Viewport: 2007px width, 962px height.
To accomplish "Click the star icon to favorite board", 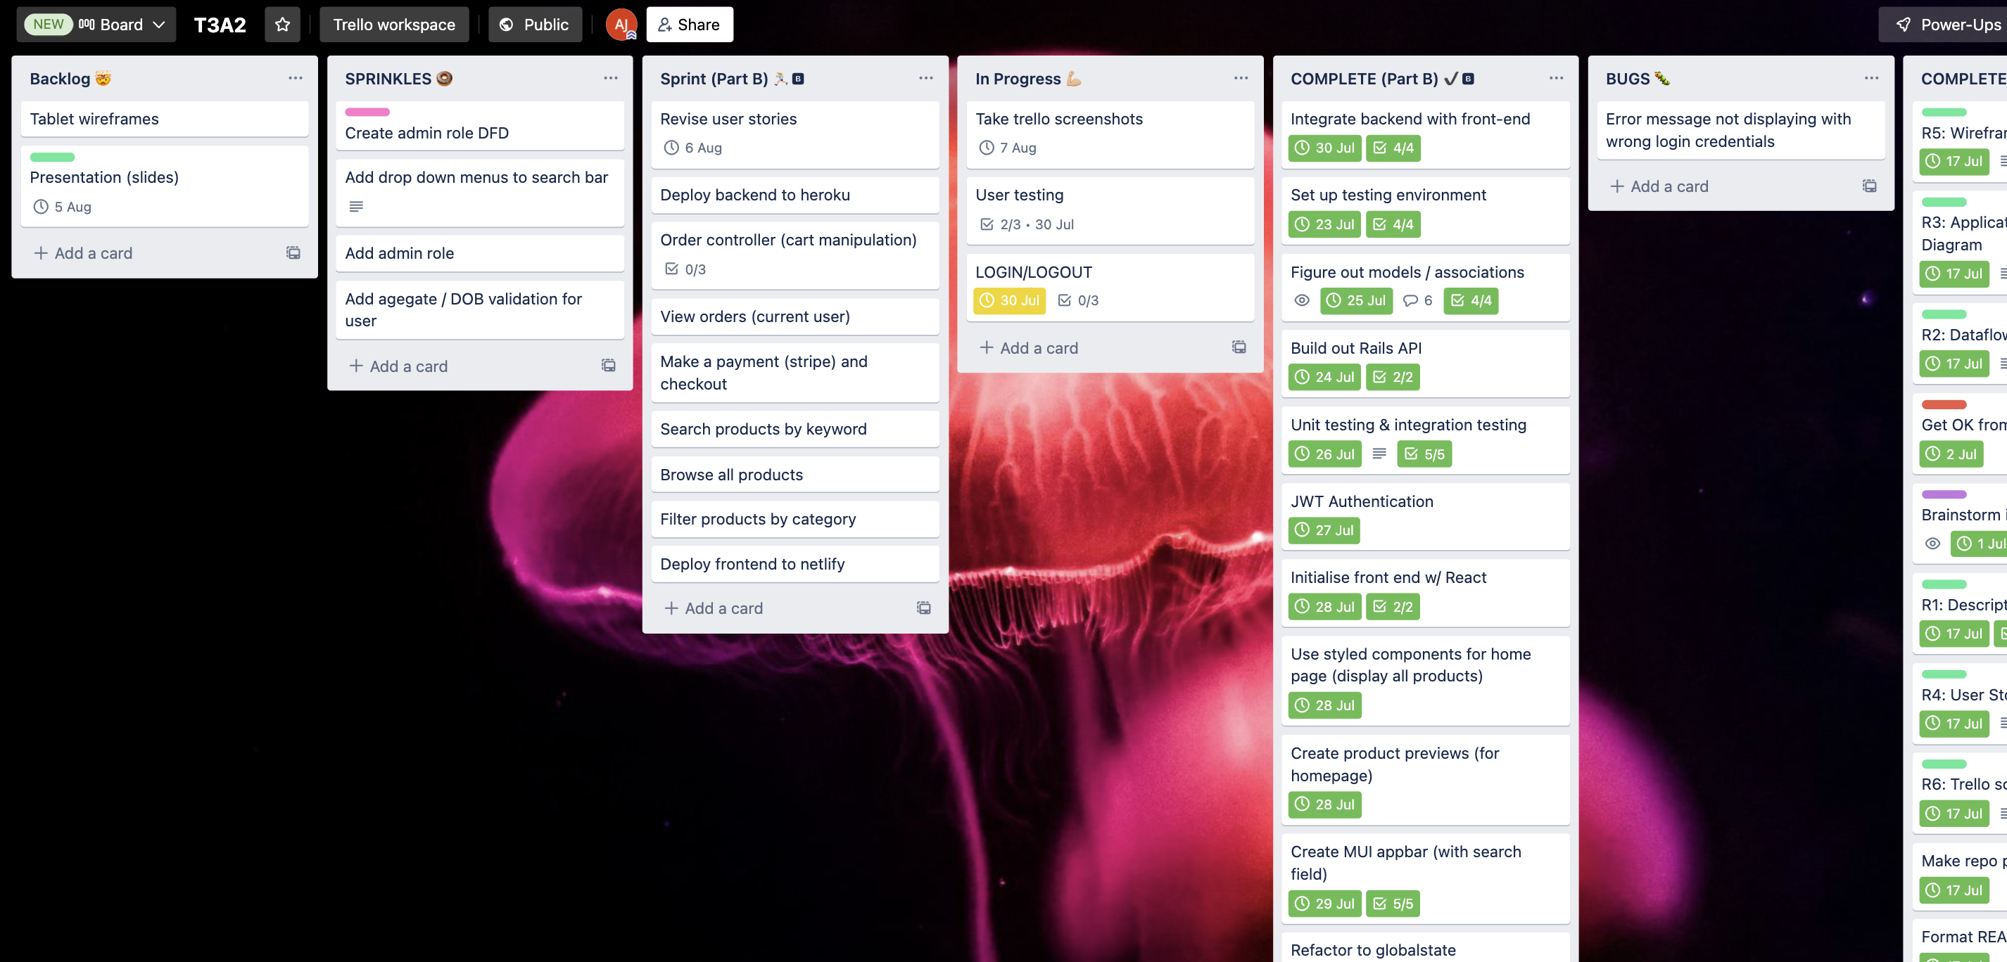I will coord(281,23).
